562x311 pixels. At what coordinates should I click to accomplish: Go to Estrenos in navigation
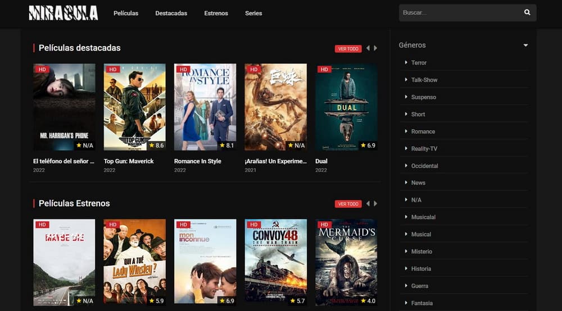[216, 13]
